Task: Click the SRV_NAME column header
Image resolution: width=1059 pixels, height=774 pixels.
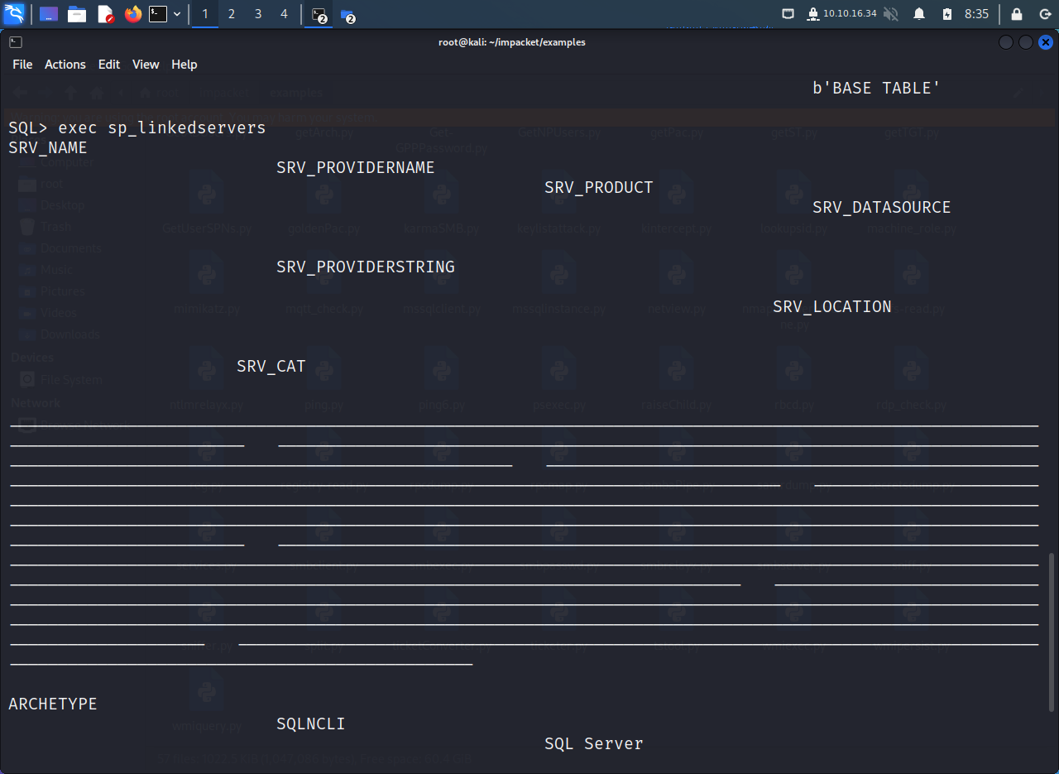Action: coord(48,148)
